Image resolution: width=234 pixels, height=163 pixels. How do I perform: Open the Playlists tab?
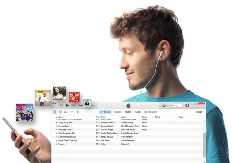[117, 112]
